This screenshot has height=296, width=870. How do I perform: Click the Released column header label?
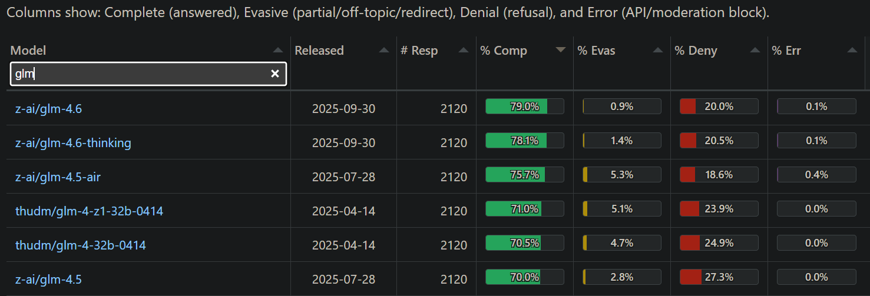[319, 51]
